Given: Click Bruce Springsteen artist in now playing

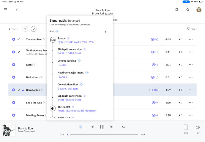Looking at the screenshot, I should [x=26, y=131].
